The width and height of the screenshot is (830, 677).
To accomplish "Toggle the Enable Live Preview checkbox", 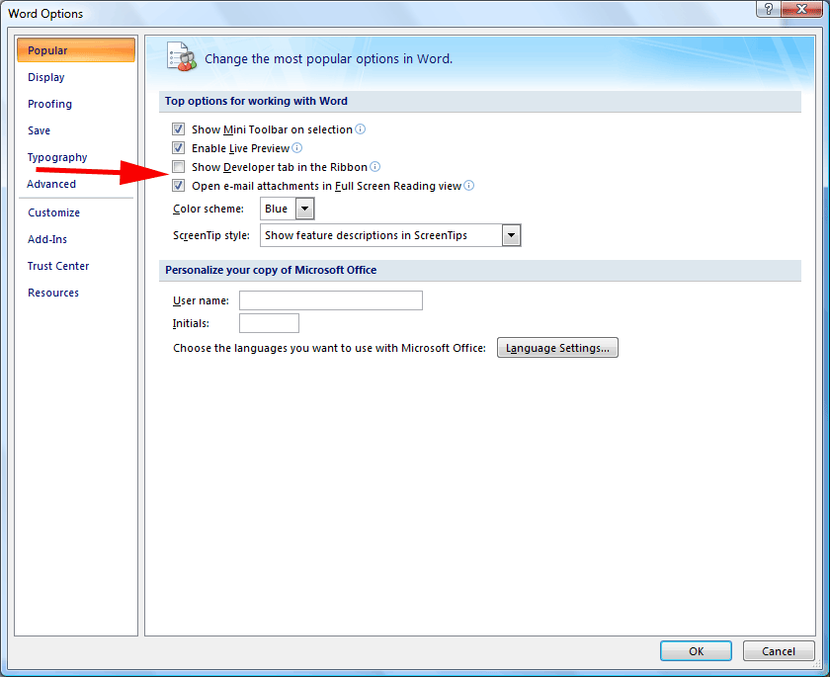I will [179, 147].
